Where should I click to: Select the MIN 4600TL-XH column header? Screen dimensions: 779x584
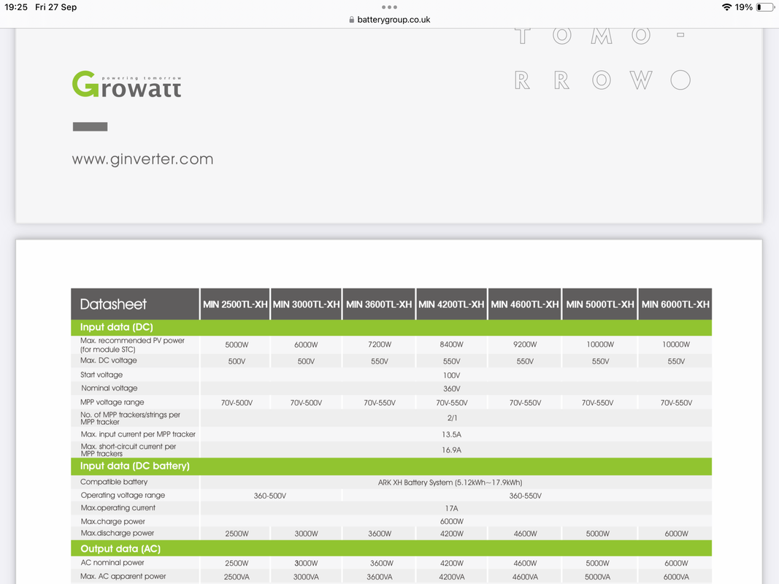tap(525, 304)
